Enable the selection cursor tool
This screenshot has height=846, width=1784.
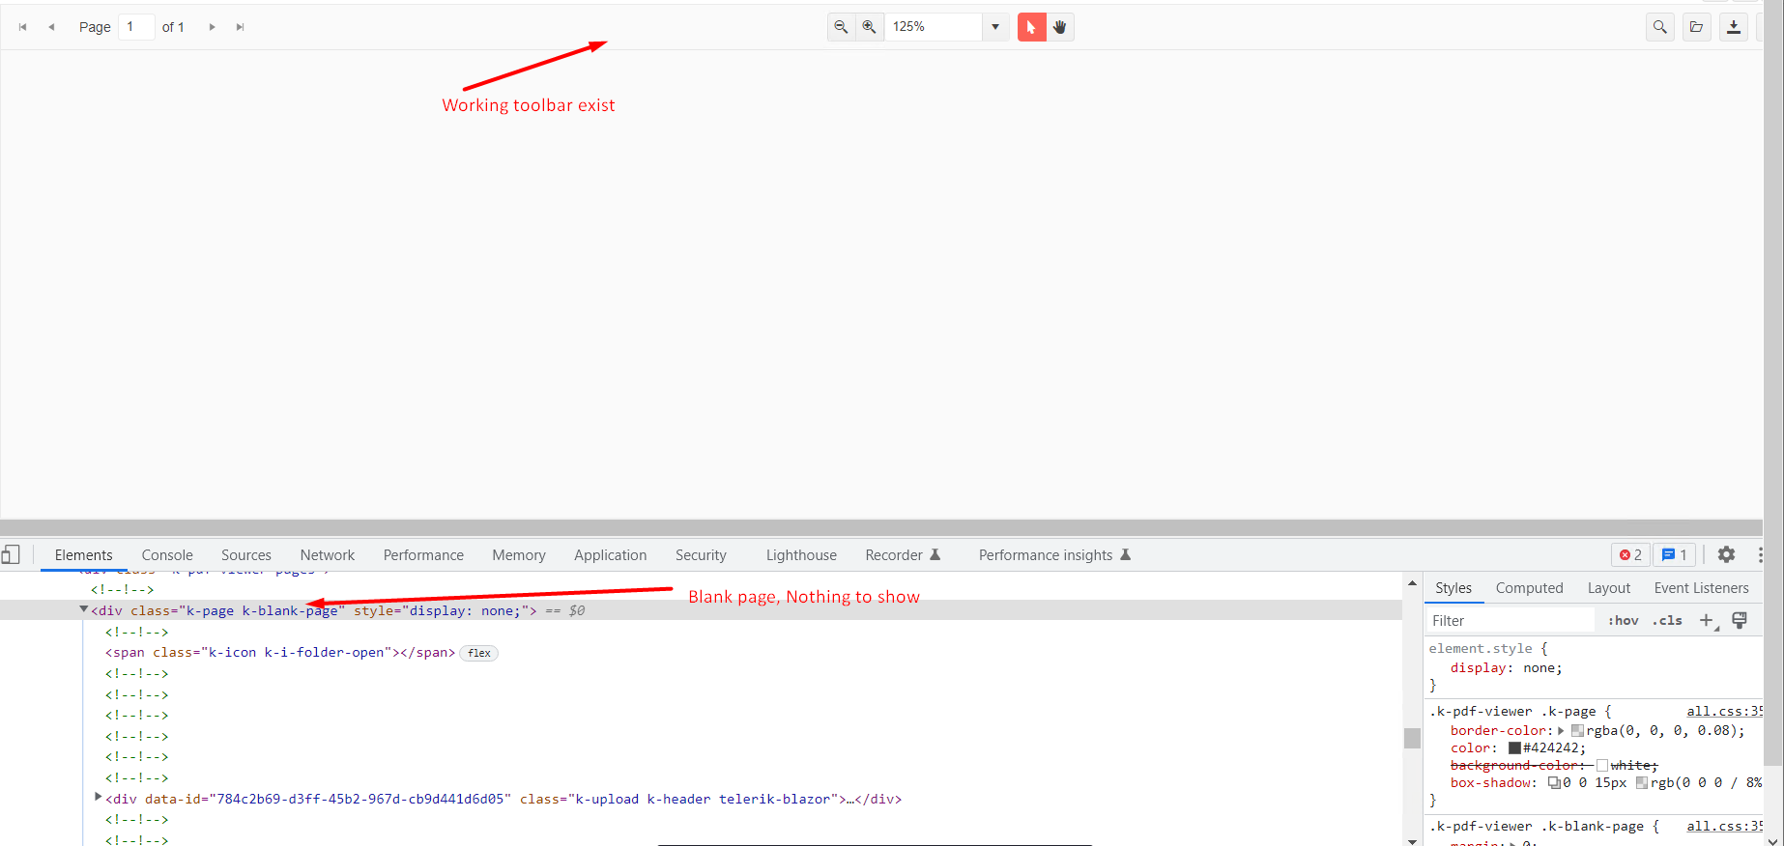1031,27
